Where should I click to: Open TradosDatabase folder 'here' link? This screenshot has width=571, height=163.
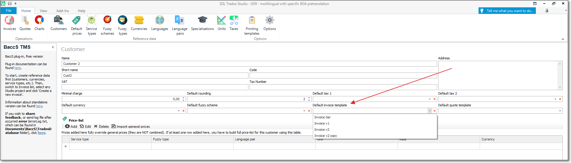click(x=42, y=133)
